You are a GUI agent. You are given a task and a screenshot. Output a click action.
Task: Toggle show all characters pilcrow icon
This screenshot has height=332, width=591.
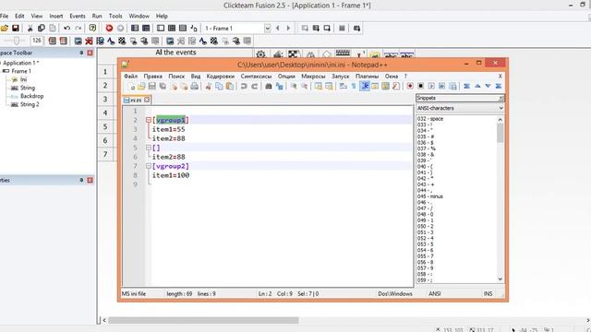[354, 86]
